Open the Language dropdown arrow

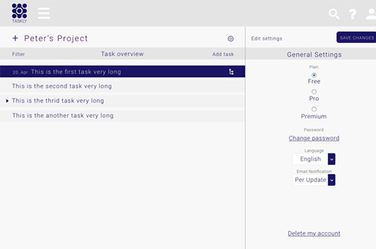tap(331, 159)
